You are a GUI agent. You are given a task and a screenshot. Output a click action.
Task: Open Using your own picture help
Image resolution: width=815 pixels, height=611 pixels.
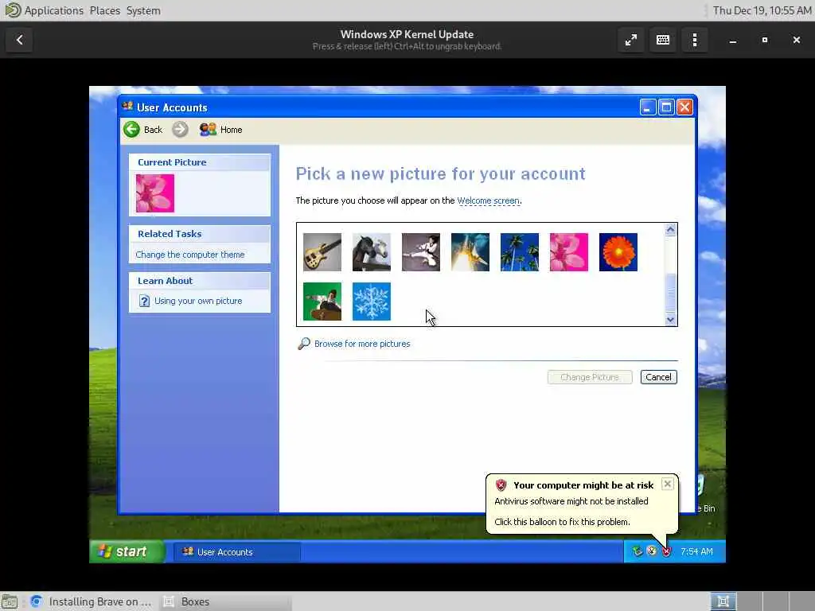pos(198,301)
